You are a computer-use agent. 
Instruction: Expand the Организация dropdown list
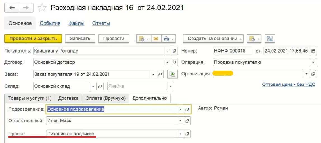[306, 74]
